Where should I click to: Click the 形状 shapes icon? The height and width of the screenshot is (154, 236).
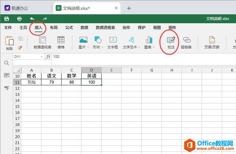[98, 40]
